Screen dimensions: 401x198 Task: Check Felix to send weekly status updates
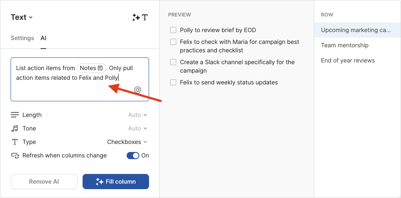click(173, 82)
